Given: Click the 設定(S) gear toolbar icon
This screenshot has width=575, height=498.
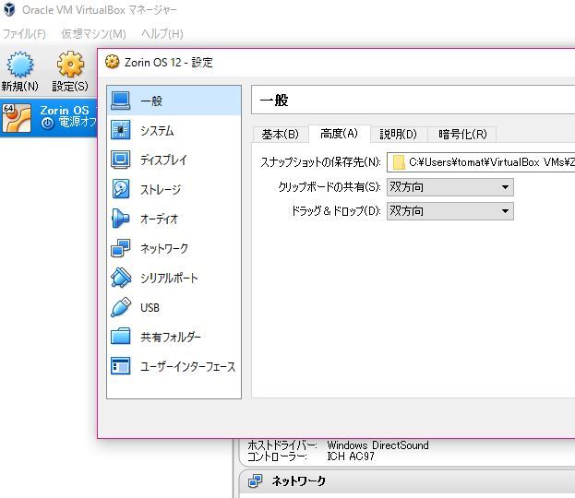Looking at the screenshot, I should pos(70,65).
